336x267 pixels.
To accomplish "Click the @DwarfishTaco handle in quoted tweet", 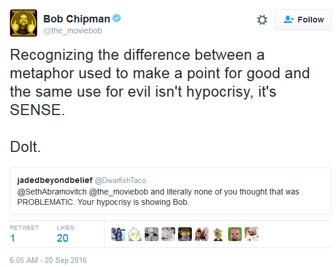I will [120, 181].
